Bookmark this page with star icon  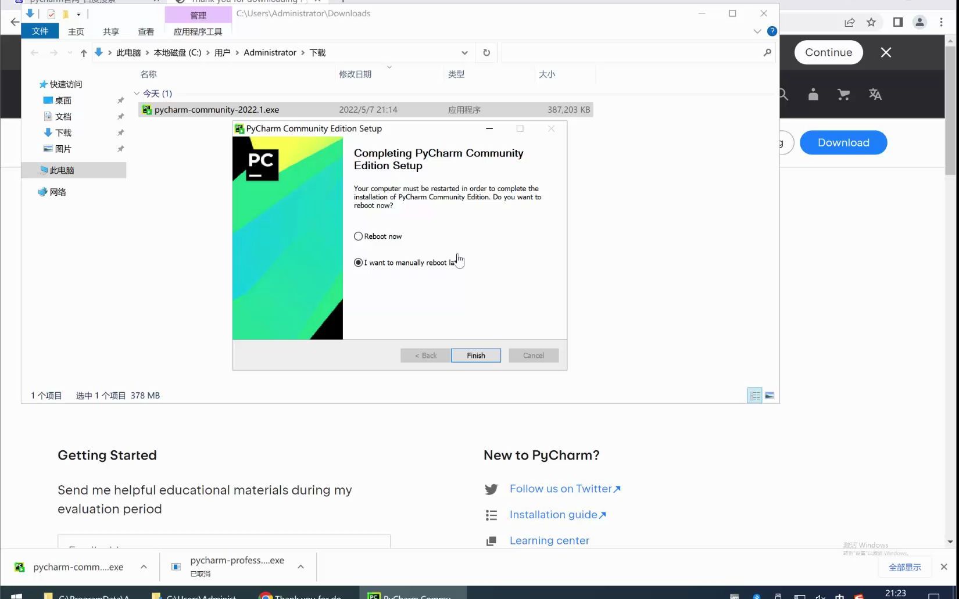(871, 23)
